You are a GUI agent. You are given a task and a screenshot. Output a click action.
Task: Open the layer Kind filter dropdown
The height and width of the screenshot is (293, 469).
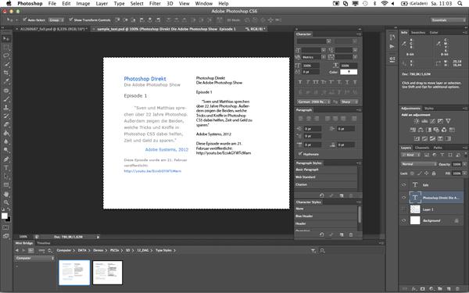[x=410, y=155]
